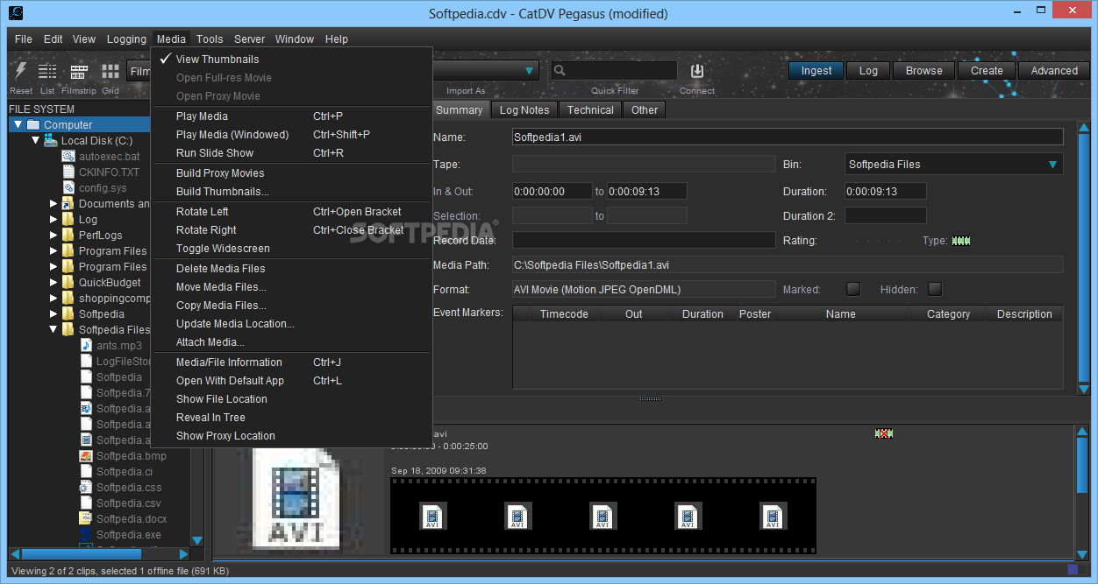This screenshot has width=1098, height=584.
Task: Click the Quick Filter search magnifier icon
Action: click(560, 71)
